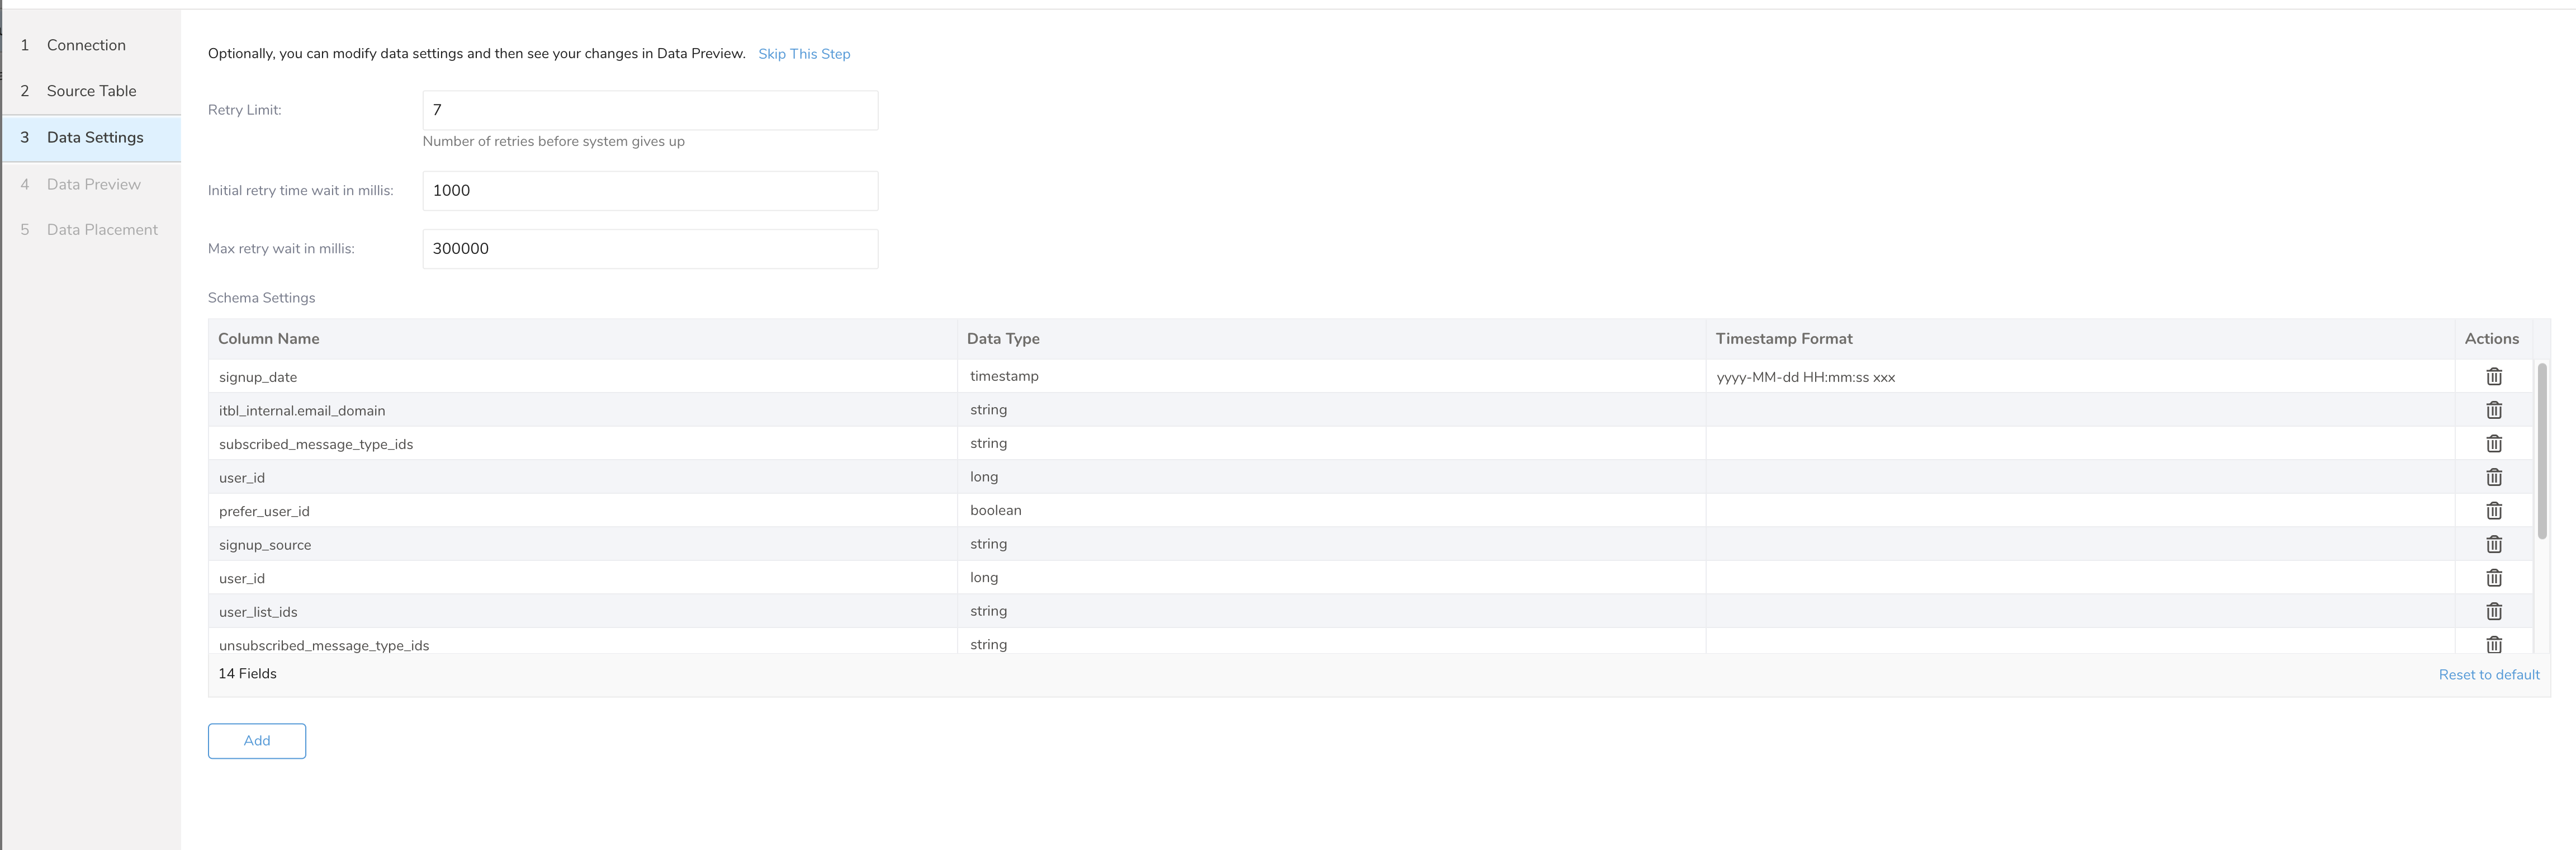This screenshot has width=2576, height=850.
Task: Click the Skip This Step link
Action: tap(803, 54)
